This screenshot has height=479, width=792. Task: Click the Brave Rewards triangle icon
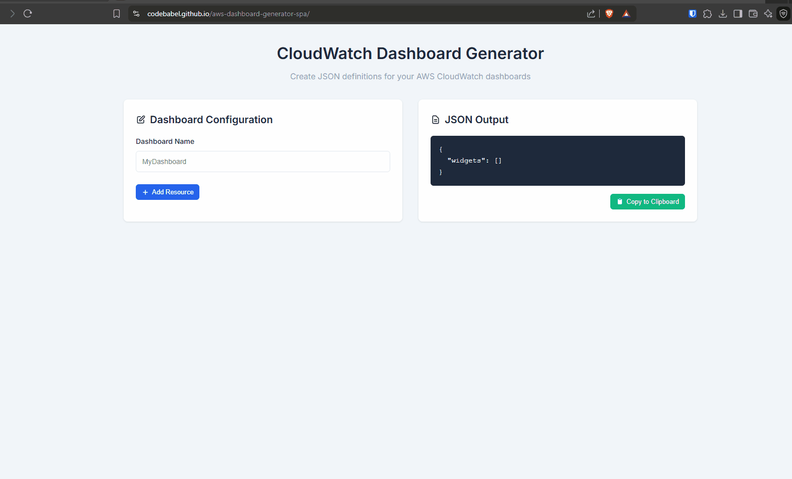(x=626, y=14)
